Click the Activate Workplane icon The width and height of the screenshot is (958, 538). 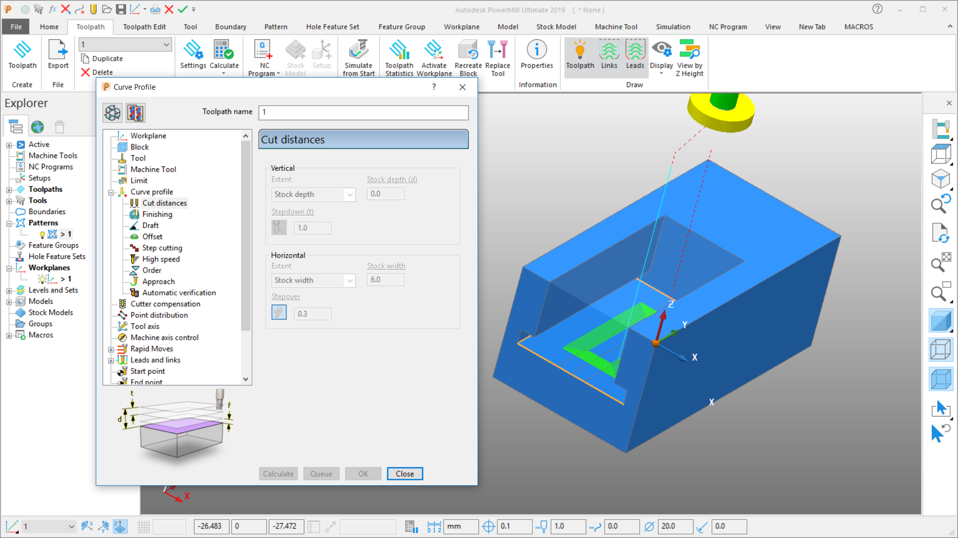[434, 56]
